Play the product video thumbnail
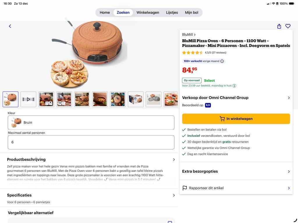Viewport: 298px width, 223px height. (x=28, y=99)
